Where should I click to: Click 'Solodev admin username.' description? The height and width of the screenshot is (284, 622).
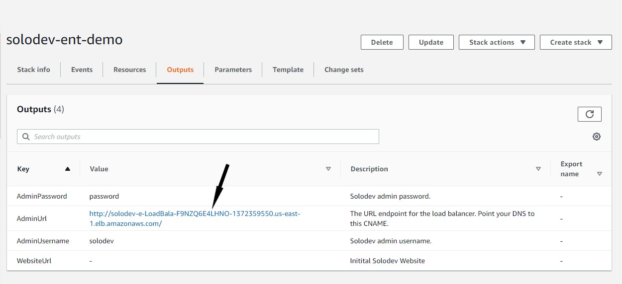391,241
